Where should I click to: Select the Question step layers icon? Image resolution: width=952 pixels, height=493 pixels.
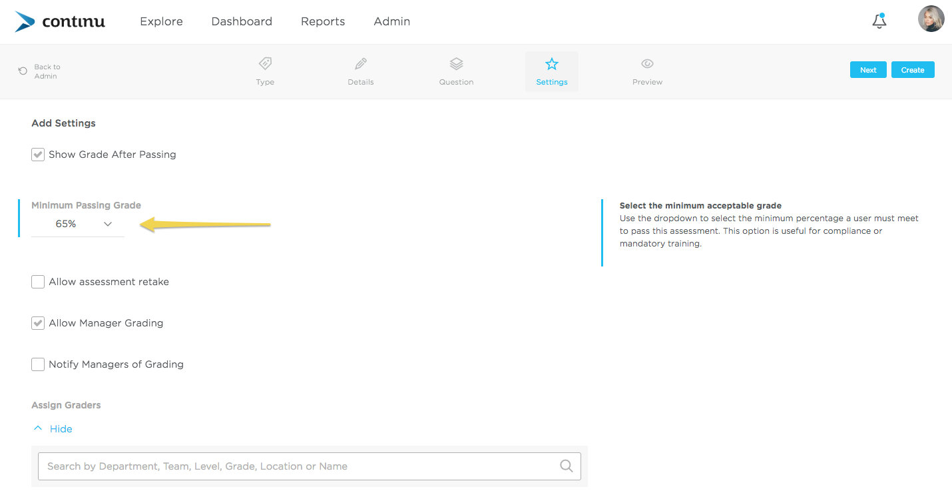coord(456,64)
